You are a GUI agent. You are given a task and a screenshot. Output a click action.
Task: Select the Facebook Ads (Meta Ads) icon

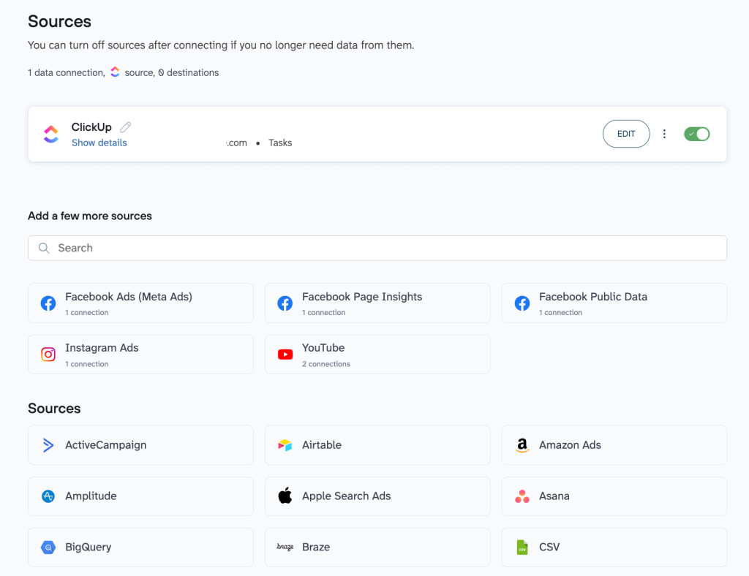click(x=48, y=303)
